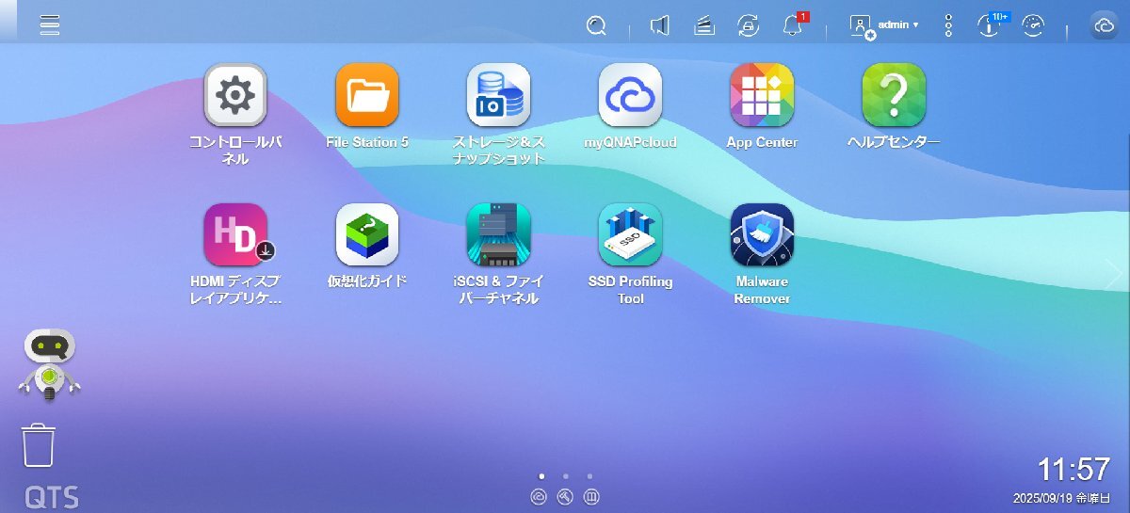Open the volume/notice megaphone icon
Image resolution: width=1130 pixels, height=513 pixels.
pos(660,26)
